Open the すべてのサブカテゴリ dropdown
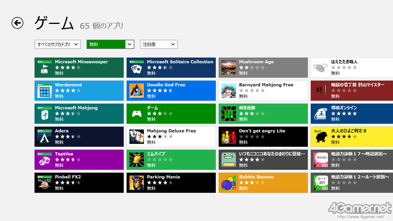 pos(58,44)
